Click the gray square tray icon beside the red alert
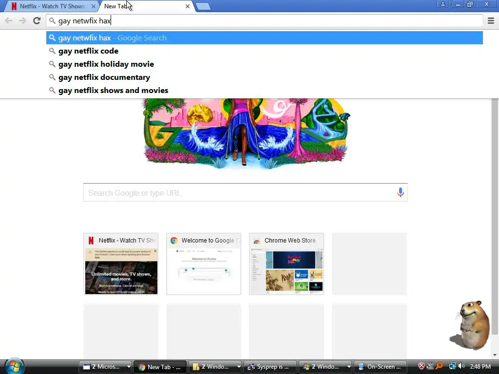 pos(430,366)
